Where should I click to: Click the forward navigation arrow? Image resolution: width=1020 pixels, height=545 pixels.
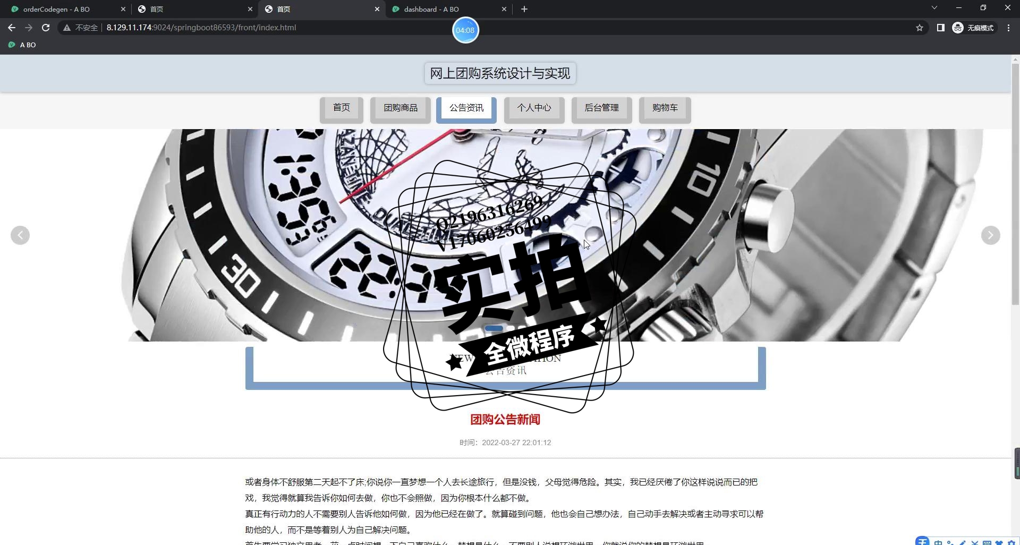click(29, 28)
